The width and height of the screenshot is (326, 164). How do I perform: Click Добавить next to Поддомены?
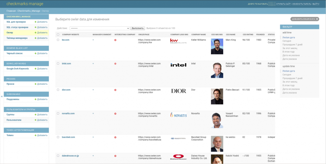click(41, 99)
